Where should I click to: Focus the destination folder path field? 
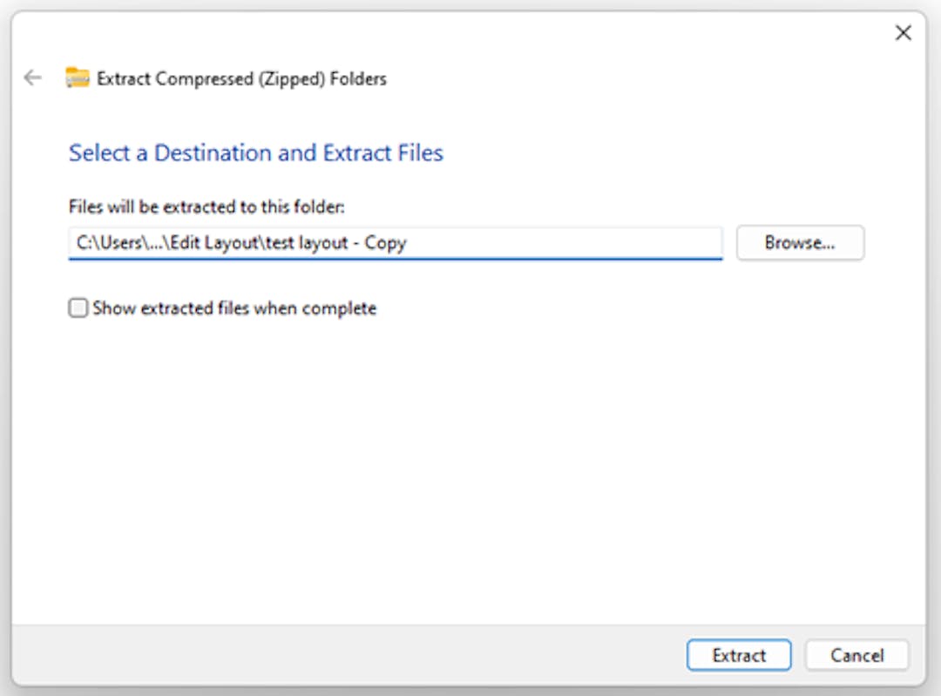(x=396, y=243)
